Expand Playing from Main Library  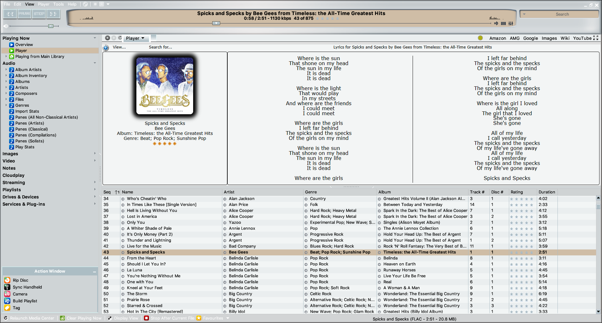pyautogui.click(x=6, y=57)
